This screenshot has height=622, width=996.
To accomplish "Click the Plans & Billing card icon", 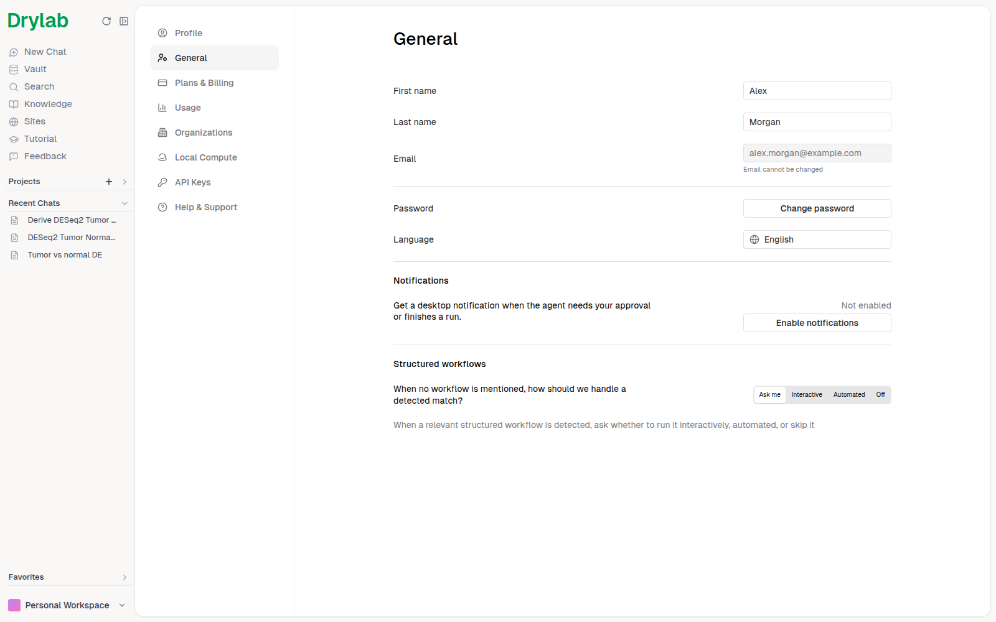I will [162, 83].
